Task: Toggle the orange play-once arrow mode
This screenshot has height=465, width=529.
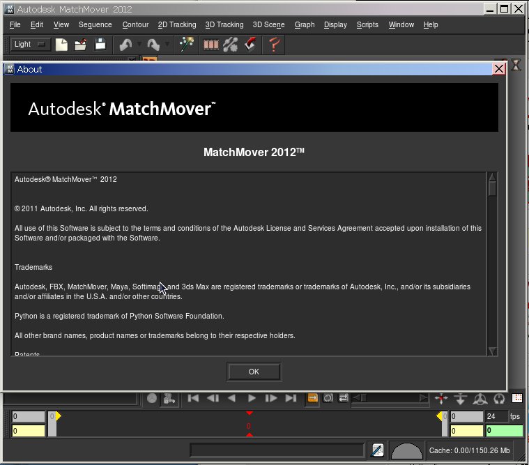Action: point(313,398)
